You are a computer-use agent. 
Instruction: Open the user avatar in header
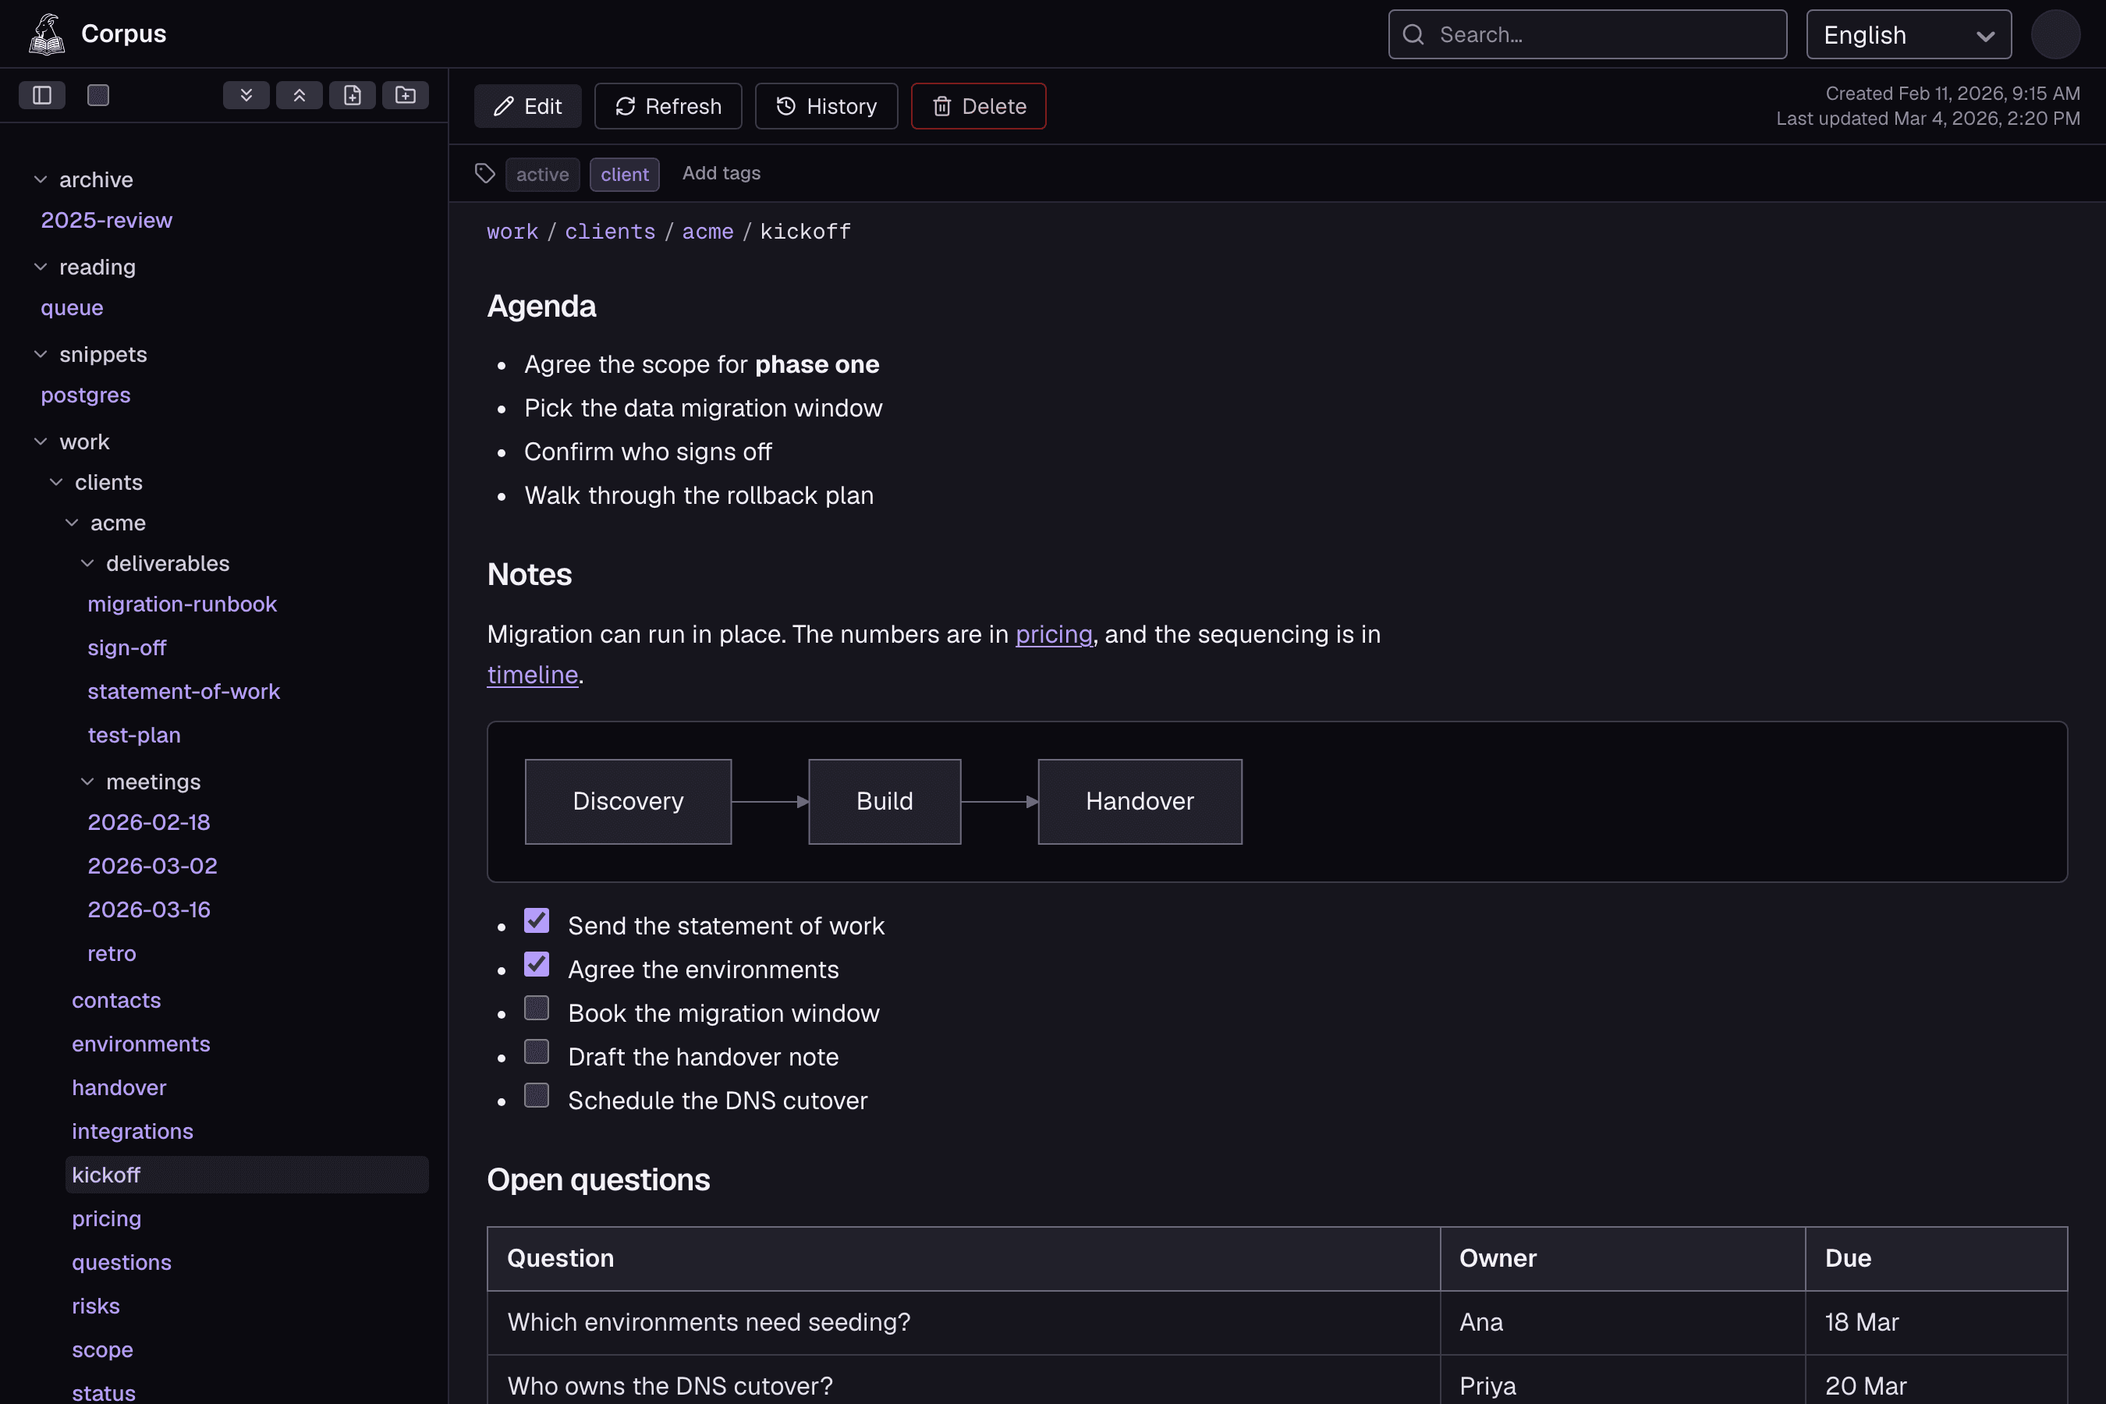pos(2055,34)
